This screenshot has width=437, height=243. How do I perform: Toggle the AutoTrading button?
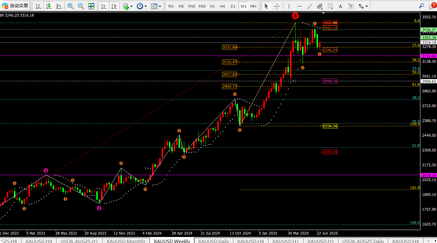[x=15, y=6]
